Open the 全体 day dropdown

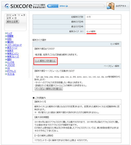10,18
